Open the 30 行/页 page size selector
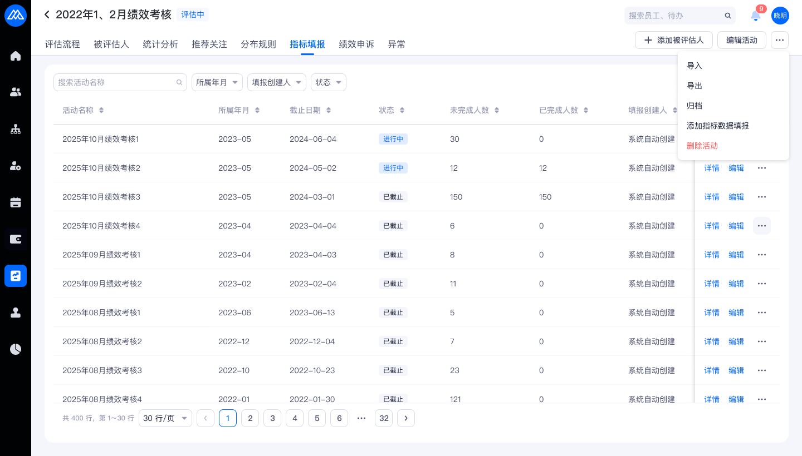 click(x=165, y=418)
